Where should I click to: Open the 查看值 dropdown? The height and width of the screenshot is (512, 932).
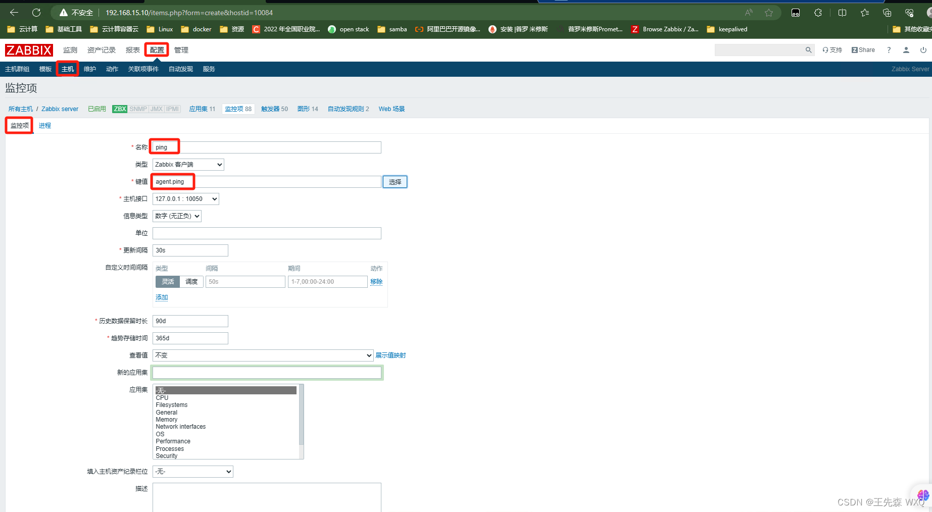(263, 355)
